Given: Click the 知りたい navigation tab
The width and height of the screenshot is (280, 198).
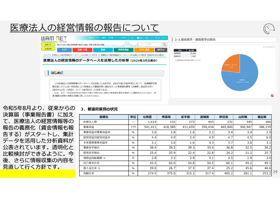Looking at the screenshot, I should pyautogui.click(x=161, y=50).
